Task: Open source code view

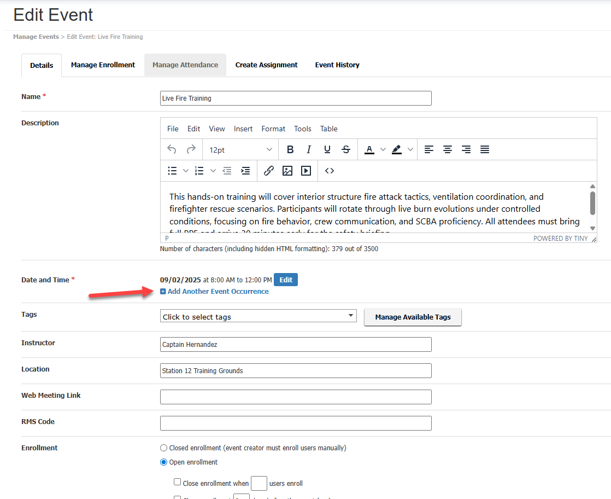Action: (330, 171)
